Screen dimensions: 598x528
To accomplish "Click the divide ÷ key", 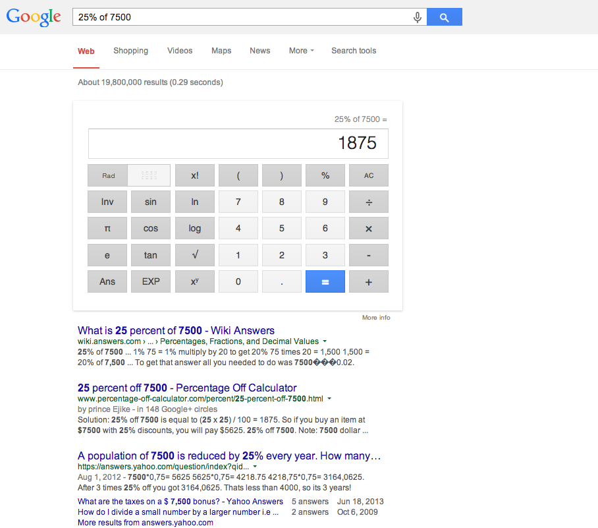I will click(x=369, y=202).
